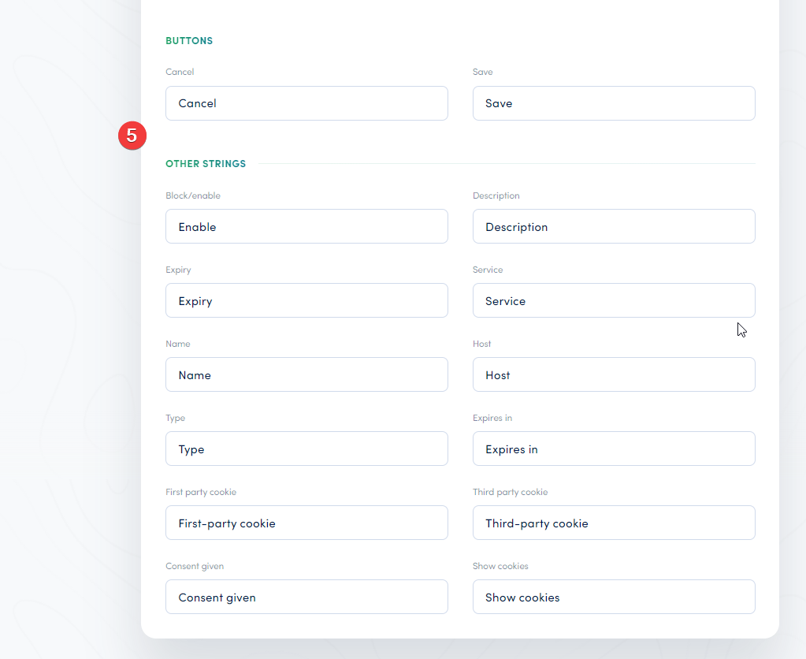Focus the Consent given input field

[306, 597]
